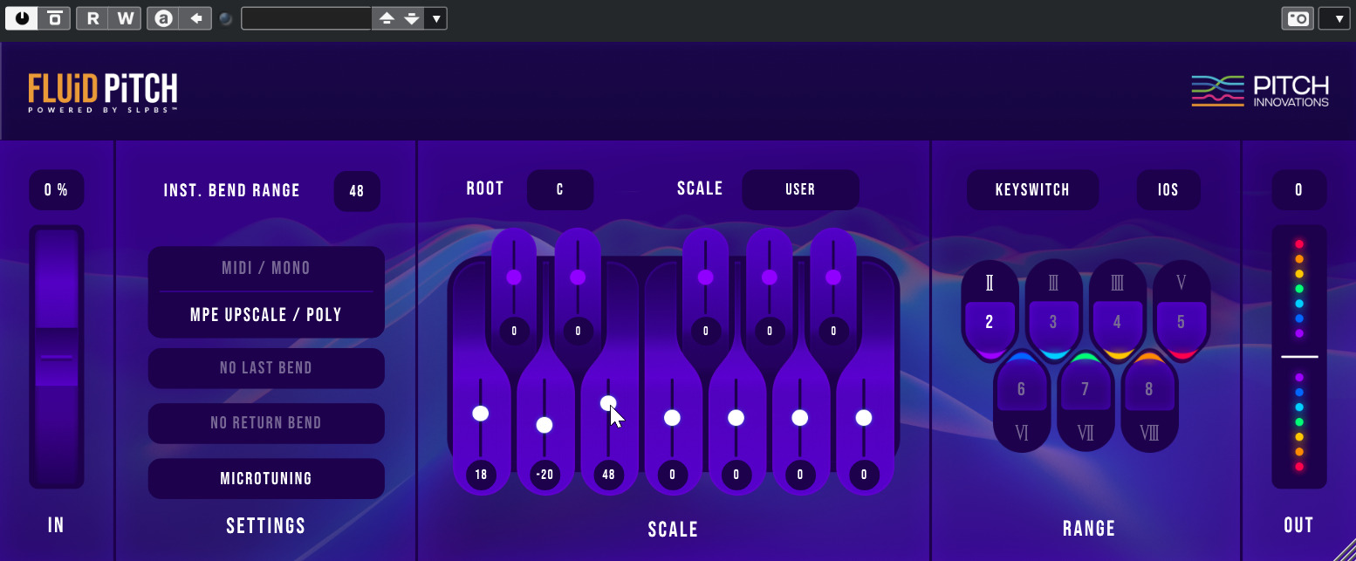Click the left-arrow copy settings icon
The image size is (1356, 561).
(x=195, y=18)
